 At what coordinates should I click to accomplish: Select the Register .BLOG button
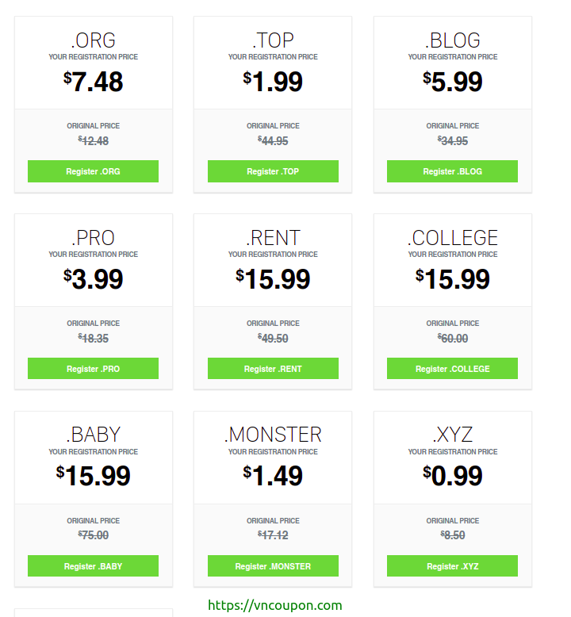click(452, 171)
